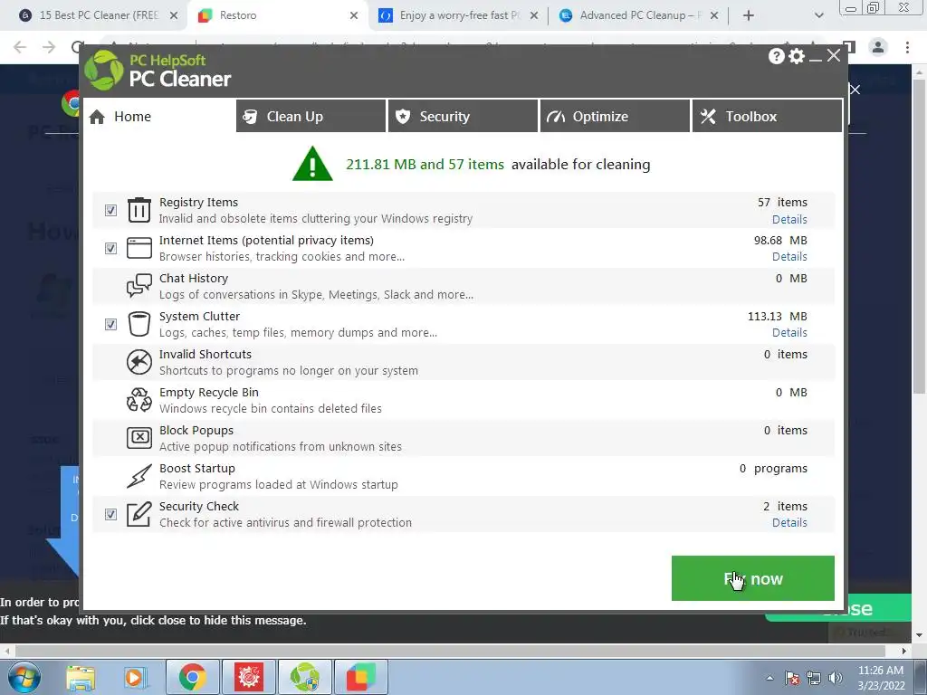
Task: Open Details for Security Check
Action: point(789,522)
